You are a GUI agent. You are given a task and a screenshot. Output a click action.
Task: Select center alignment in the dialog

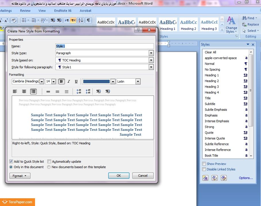point(24,92)
